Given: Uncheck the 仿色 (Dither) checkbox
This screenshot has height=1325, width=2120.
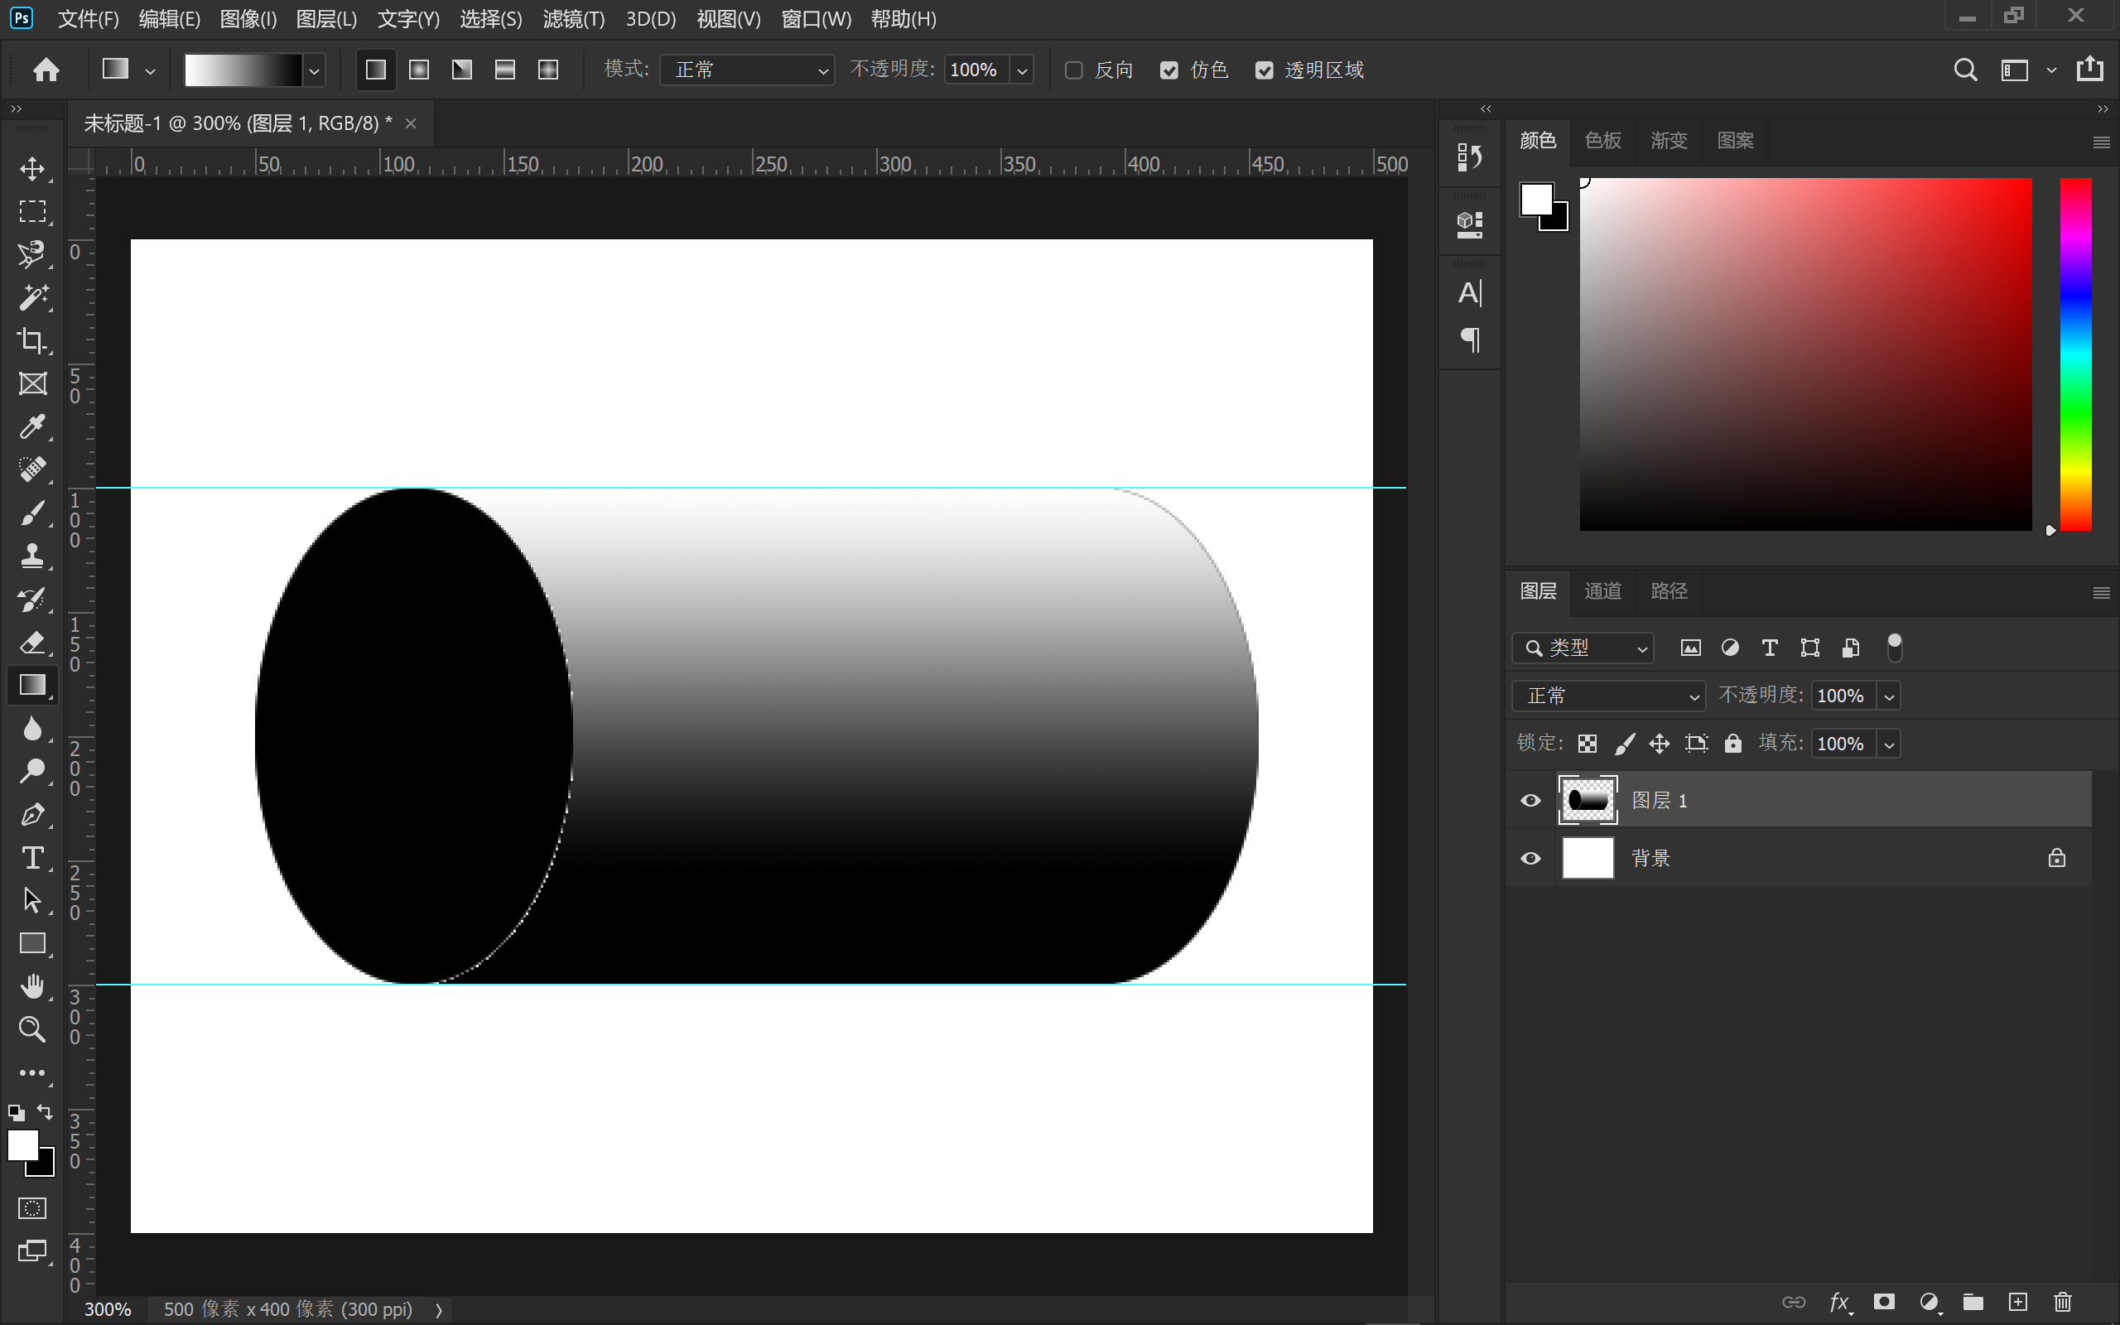Looking at the screenshot, I should click(1169, 70).
